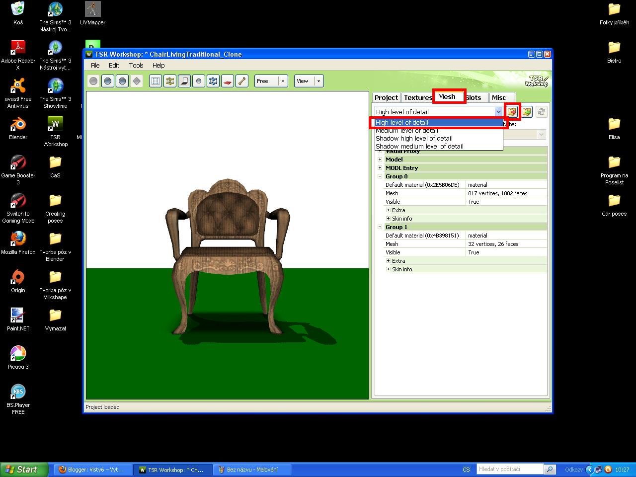Toggle the floor plane icon

pyautogui.click(x=184, y=81)
